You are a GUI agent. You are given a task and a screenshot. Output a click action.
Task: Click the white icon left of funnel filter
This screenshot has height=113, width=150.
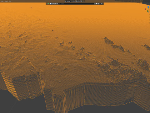[x=98, y=4]
